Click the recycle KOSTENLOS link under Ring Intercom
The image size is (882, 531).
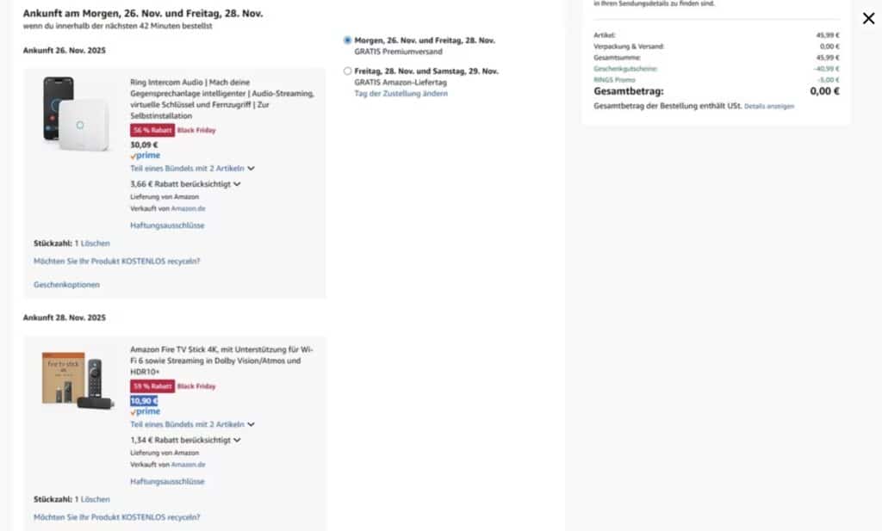pyautogui.click(x=116, y=261)
